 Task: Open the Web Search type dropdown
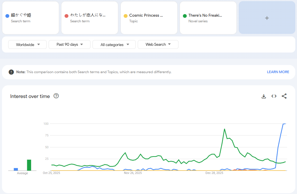pos(158,44)
